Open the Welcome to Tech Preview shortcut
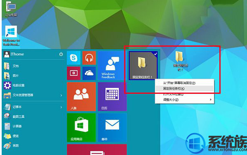 tap(11, 36)
